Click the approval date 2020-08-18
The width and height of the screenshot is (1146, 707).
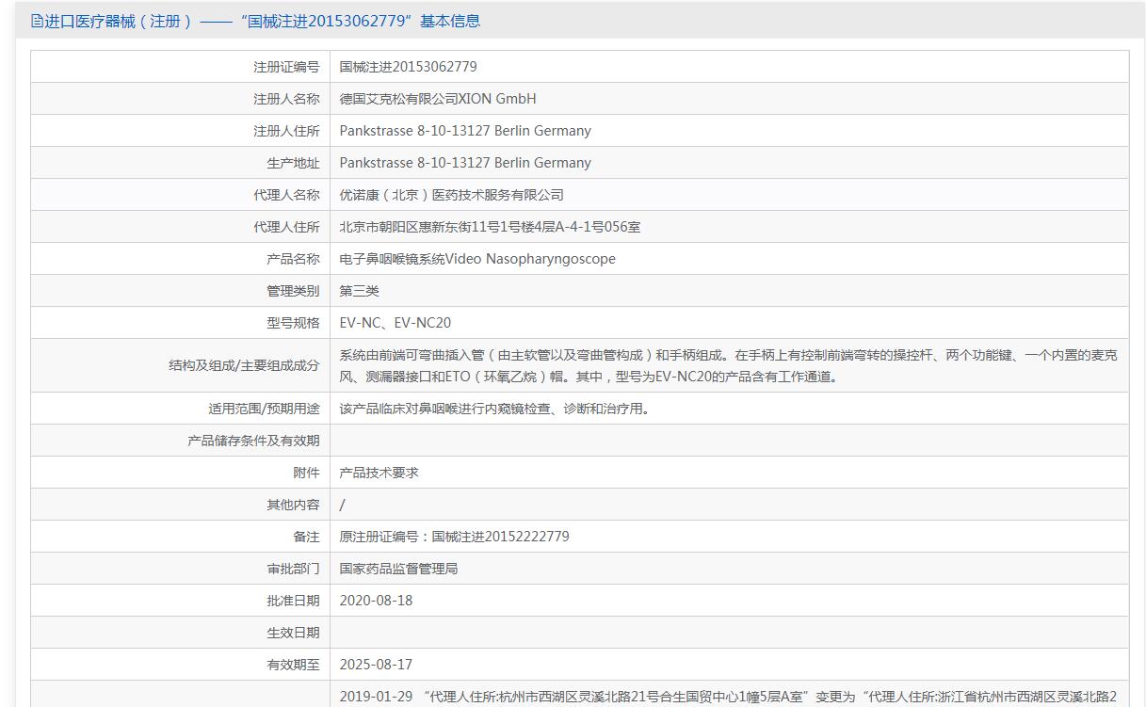[x=376, y=601]
